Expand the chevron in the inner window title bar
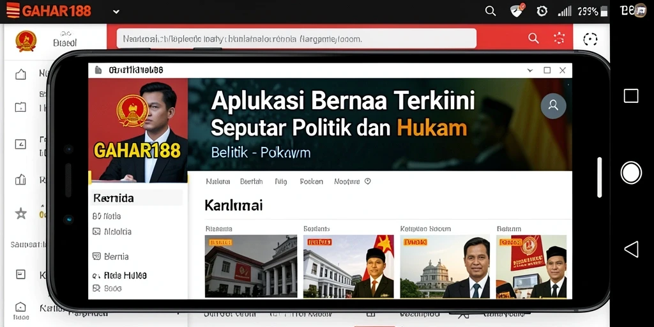This screenshot has height=327, width=654. pyautogui.click(x=530, y=70)
